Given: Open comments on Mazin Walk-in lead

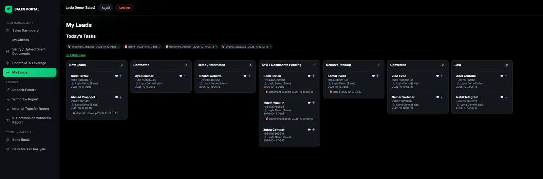Looking at the screenshot, I should [309, 103].
